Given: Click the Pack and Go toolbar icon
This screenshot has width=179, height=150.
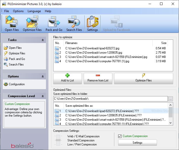Looking at the screenshot, I should (54, 22).
